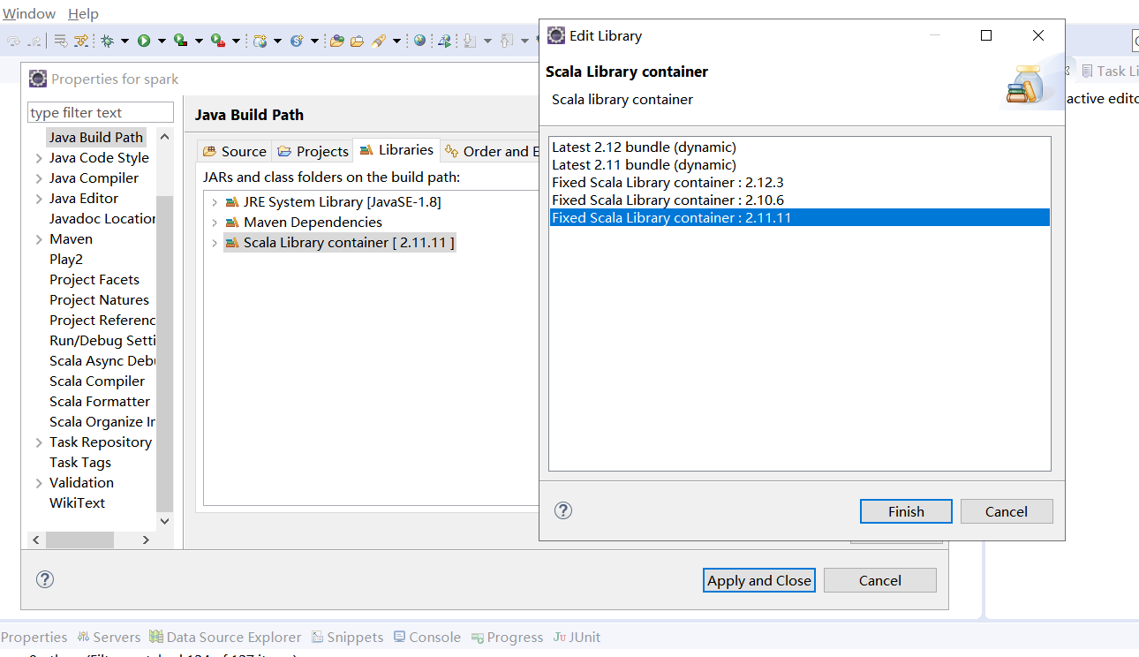Viewport: 1139px width, 657px height.
Task: Open the Data Source Explorer view tab
Action: [225, 637]
